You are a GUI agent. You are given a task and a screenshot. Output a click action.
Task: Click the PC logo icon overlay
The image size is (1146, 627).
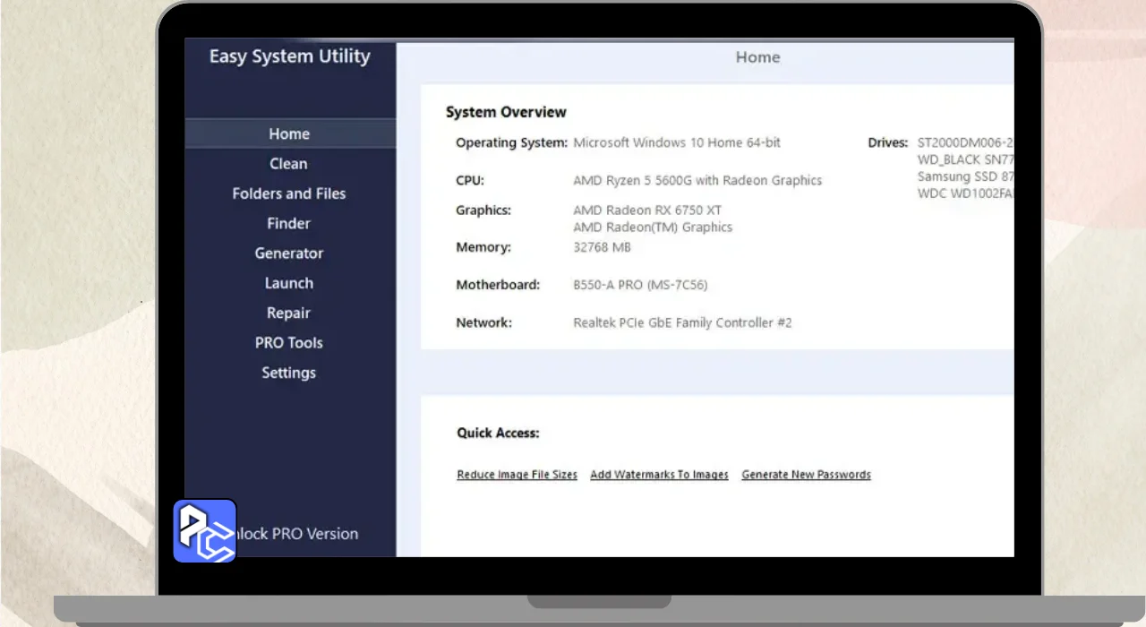(204, 531)
